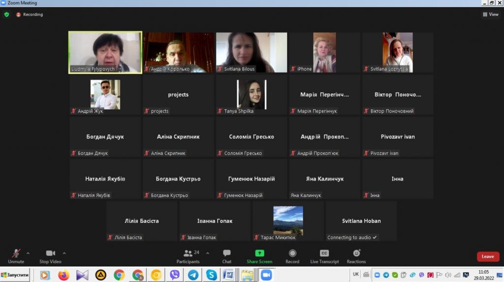Open the Participants panel

click(188, 255)
